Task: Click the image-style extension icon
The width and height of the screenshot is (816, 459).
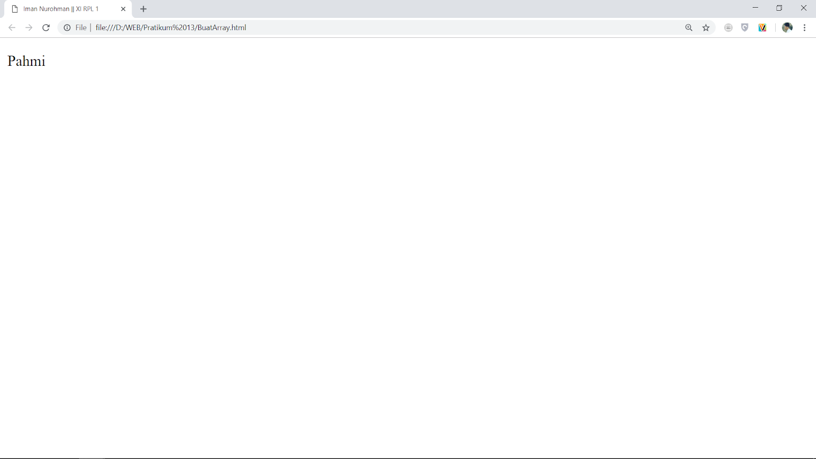Action: 728,28
